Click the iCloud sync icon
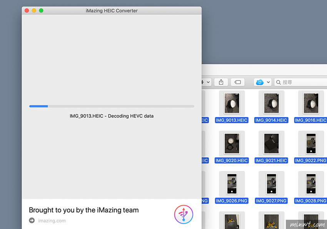Image resolution: width=327 pixels, height=229 pixels. coord(259,82)
